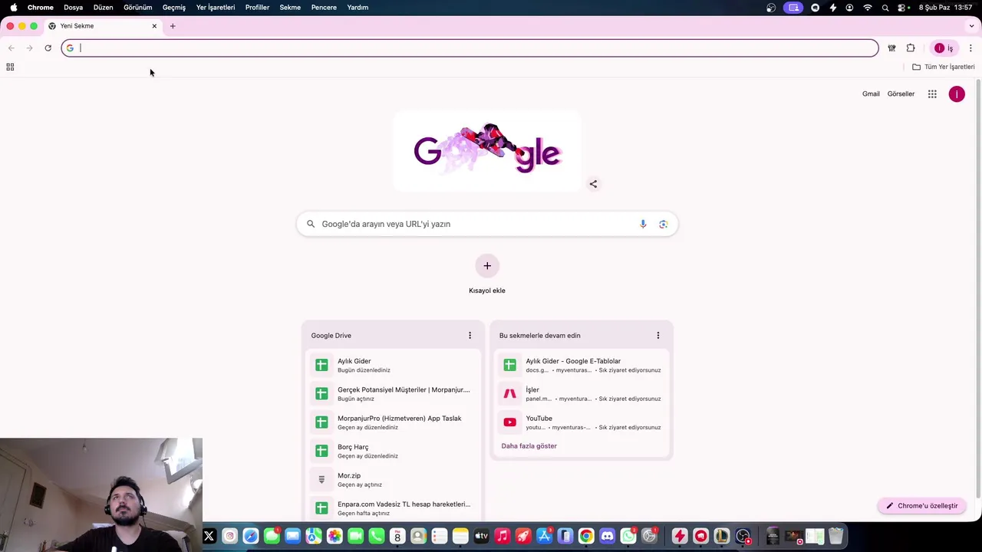Open Enpara.com Vadesiz TL hesap file
Viewport: 982px width, 552px height.
pyautogui.click(x=393, y=508)
